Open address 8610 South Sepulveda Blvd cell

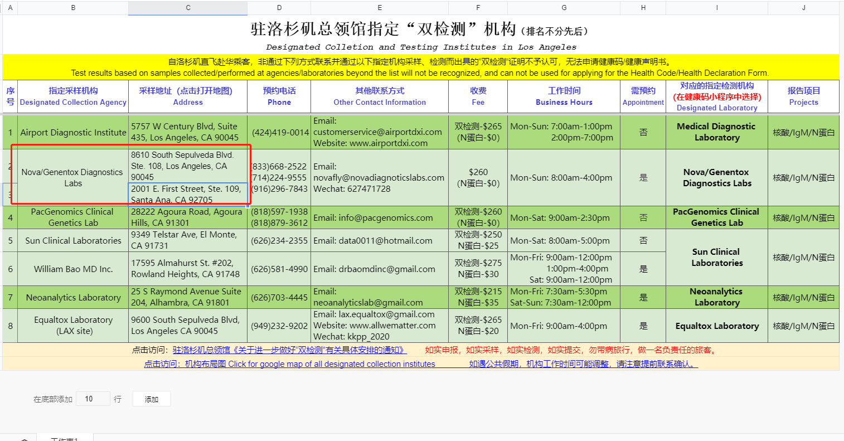[188, 166]
